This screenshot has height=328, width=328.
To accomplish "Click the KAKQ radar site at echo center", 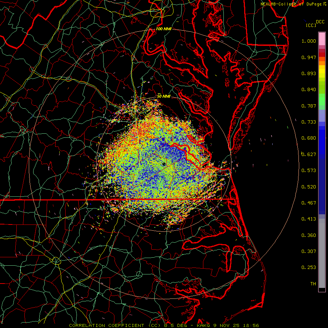I will coord(164,164).
